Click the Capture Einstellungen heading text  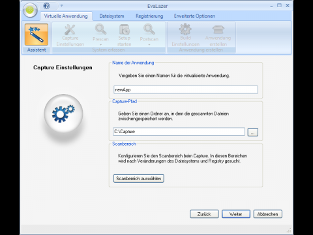(x=63, y=68)
